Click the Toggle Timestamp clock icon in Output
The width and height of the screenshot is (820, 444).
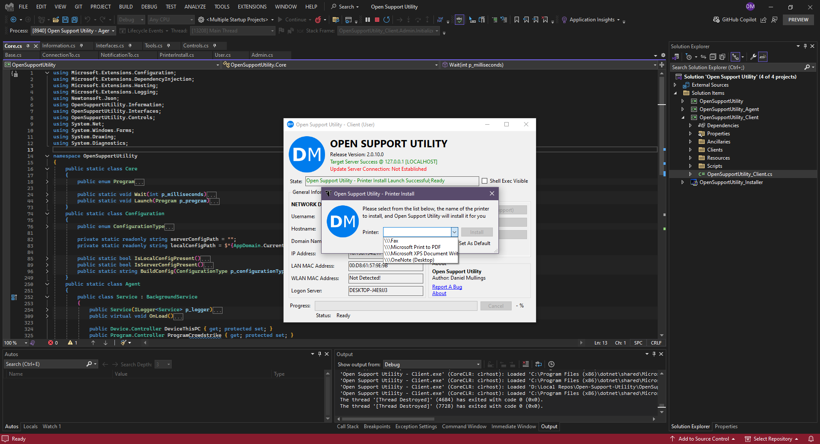pyautogui.click(x=551, y=364)
